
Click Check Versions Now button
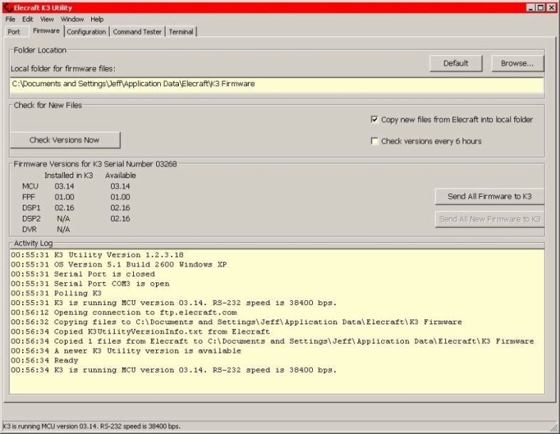[x=65, y=140]
